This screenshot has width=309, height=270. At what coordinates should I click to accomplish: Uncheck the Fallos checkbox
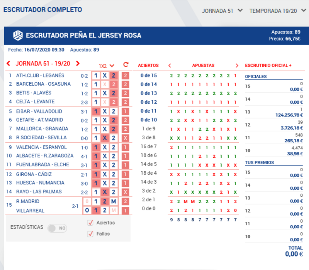(90, 234)
